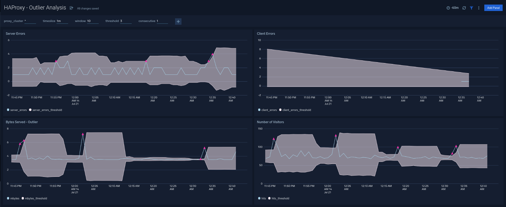Viewport: 506px width, 207px height.
Task: Refresh the dashboard with the refresh icon
Action: pyautogui.click(x=464, y=8)
